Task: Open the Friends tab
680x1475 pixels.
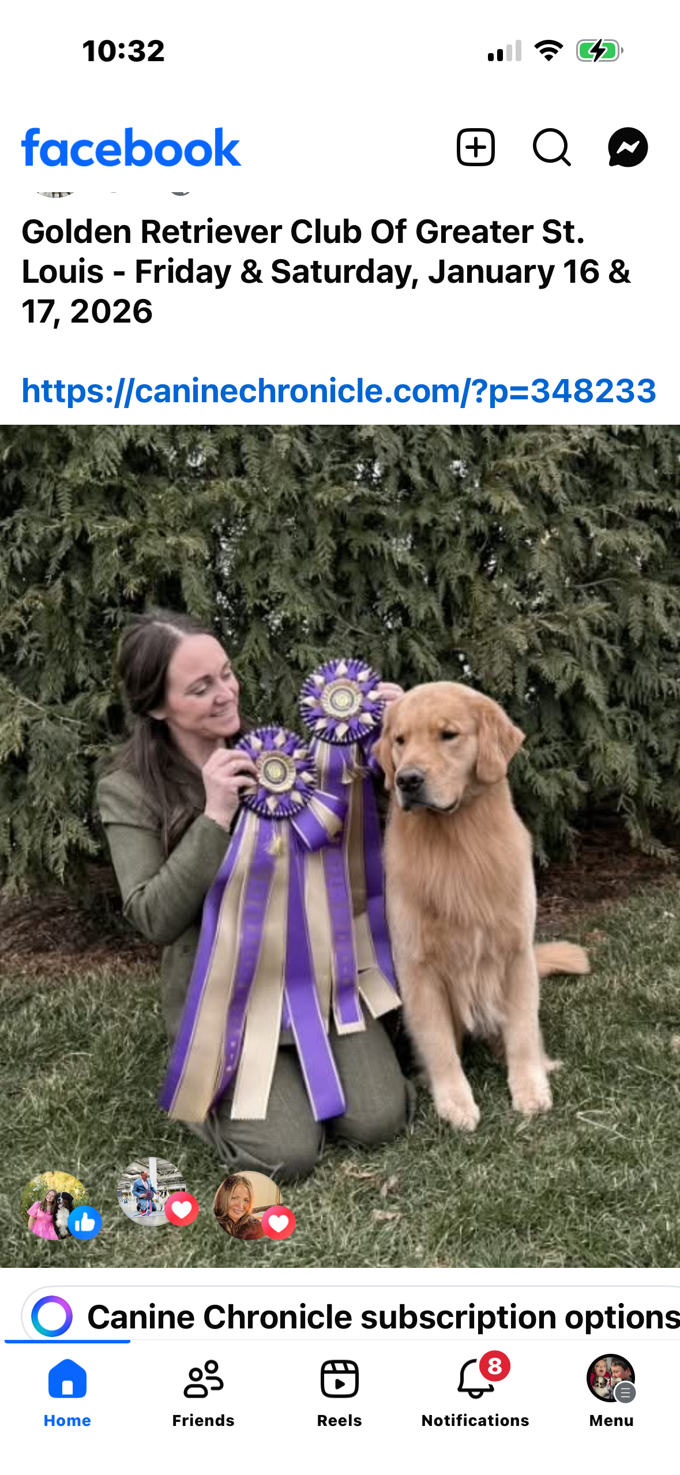Action: point(203,1393)
